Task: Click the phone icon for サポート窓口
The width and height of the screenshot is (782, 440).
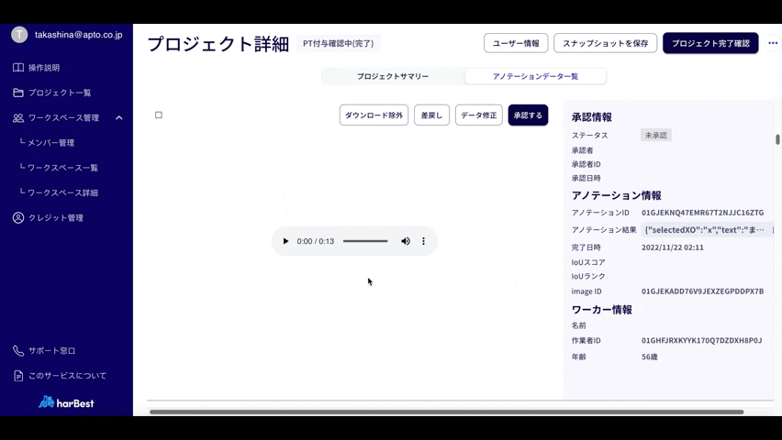Action: coord(18,351)
